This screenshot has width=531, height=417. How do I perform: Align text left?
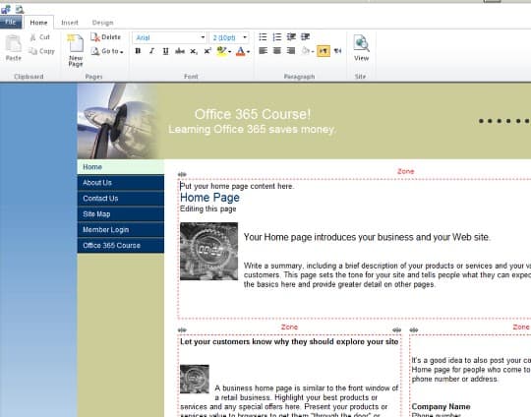click(x=264, y=51)
